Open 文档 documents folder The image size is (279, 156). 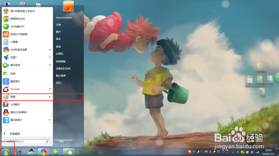pos(58,25)
